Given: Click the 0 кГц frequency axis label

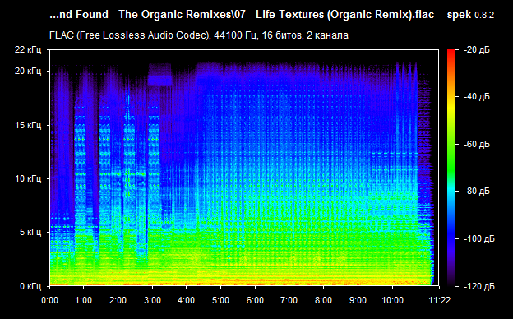Looking at the screenshot, I should 30,287.
